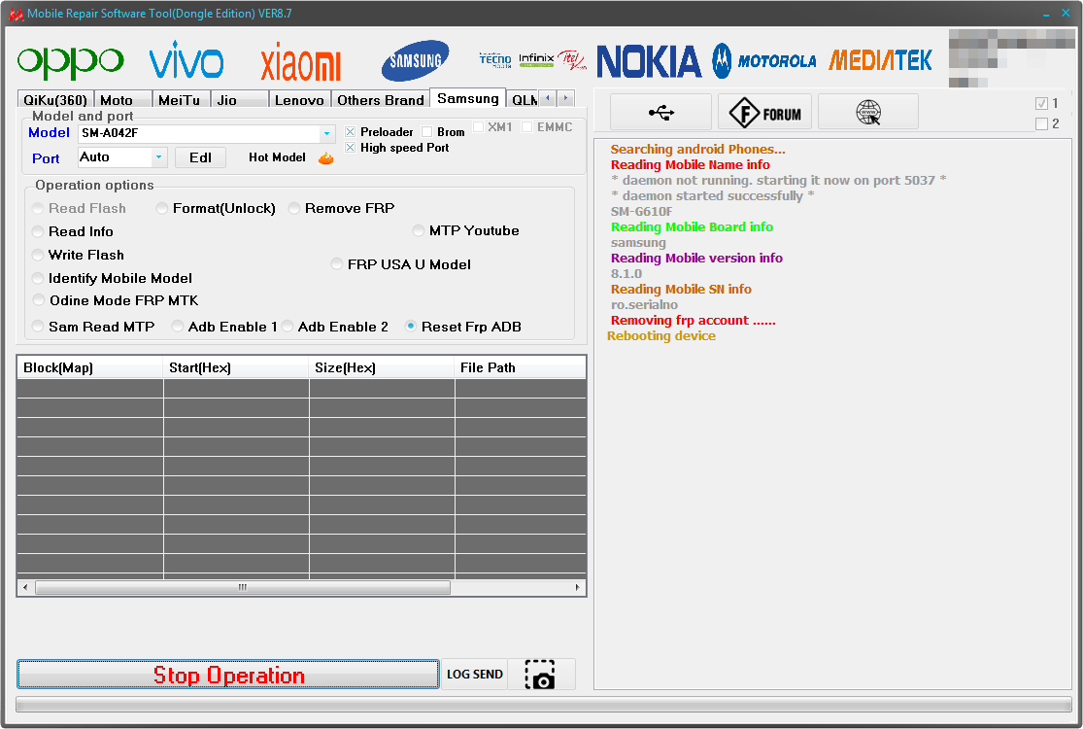Open the Forum icon button

764,112
